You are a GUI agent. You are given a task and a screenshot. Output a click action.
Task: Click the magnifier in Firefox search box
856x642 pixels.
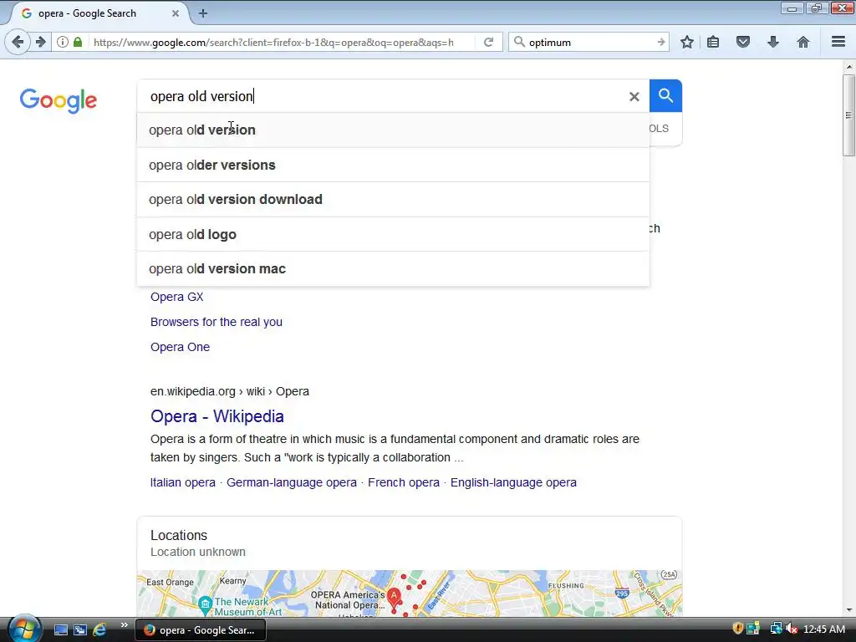(x=519, y=42)
